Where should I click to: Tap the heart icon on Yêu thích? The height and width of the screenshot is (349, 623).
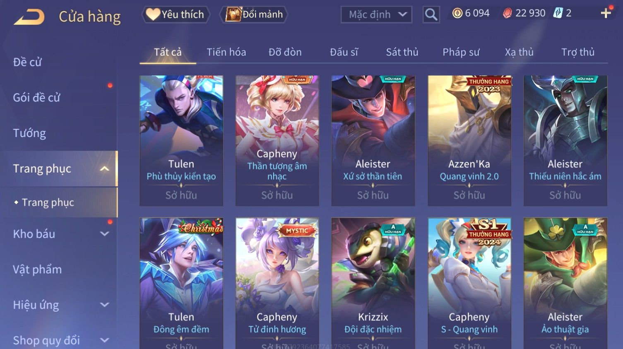(153, 14)
